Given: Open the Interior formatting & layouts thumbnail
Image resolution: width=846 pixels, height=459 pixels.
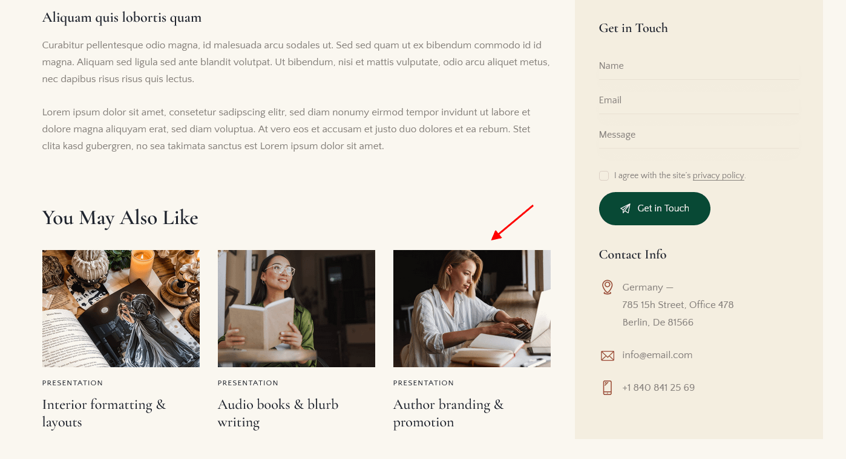Looking at the screenshot, I should click(x=121, y=309).
